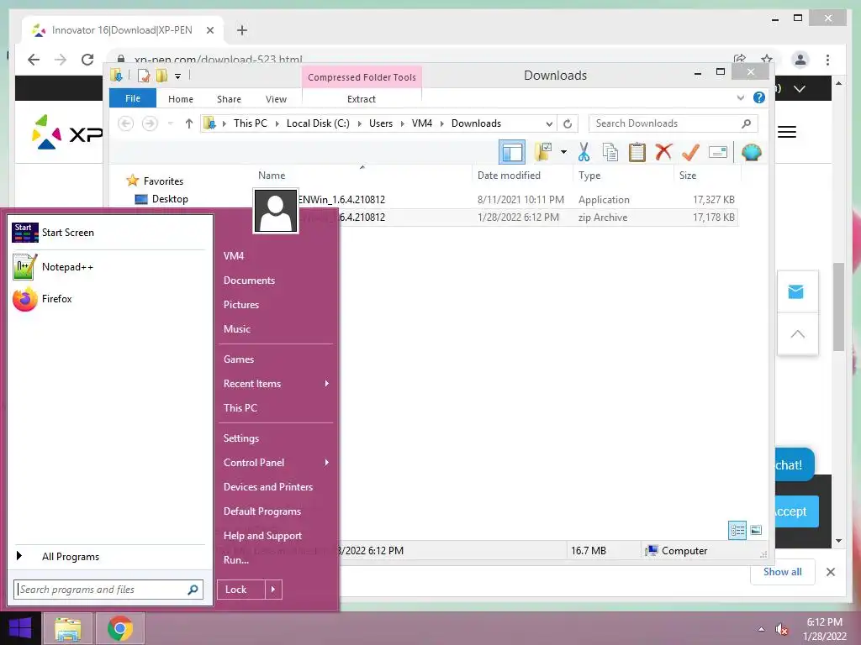The width and height of the screenshot is (861, 645).
Task: Click the red X Delete icon
Action: (663, 152)
